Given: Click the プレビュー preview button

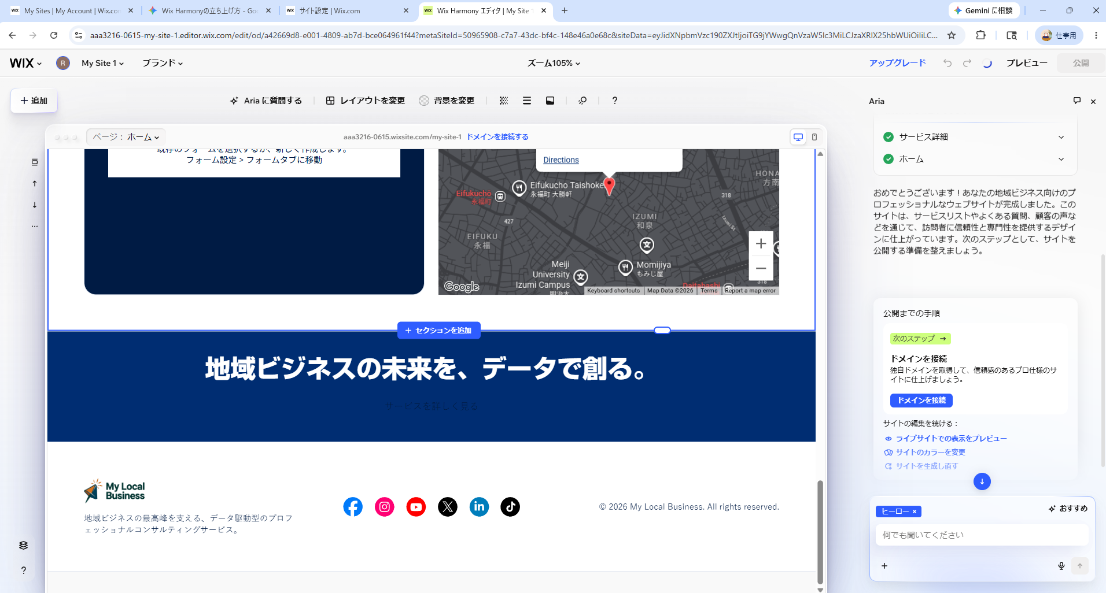Looking at the screenshot, I should [1027, 63].
